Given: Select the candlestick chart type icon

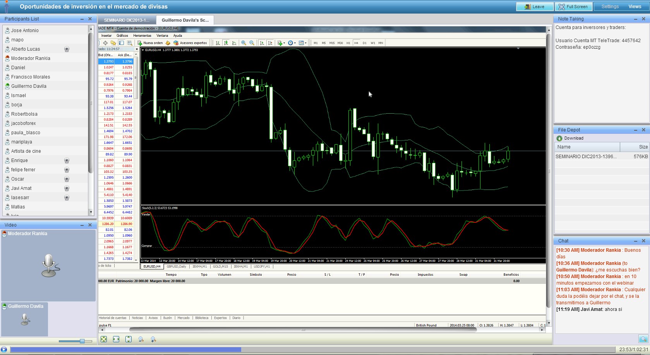Looking at the screenshot, I should pyautogui.click(x=226, y=43).
